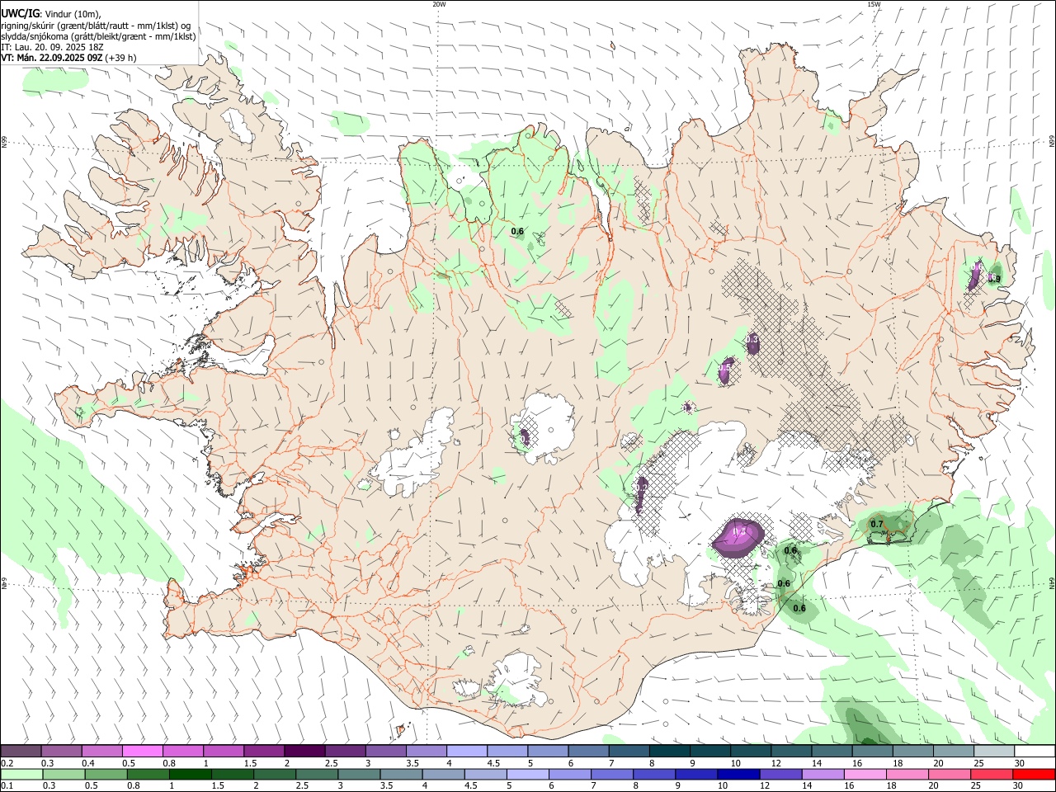
Task: Click the "15W" longitude label
Action: point(873,4)
